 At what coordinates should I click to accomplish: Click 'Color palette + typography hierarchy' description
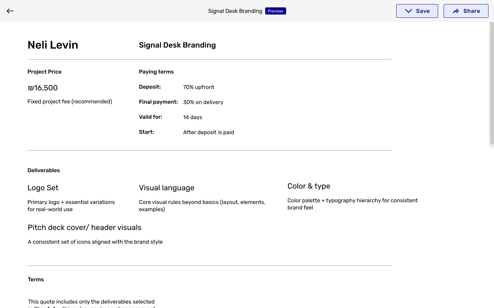tap(352, 204)
